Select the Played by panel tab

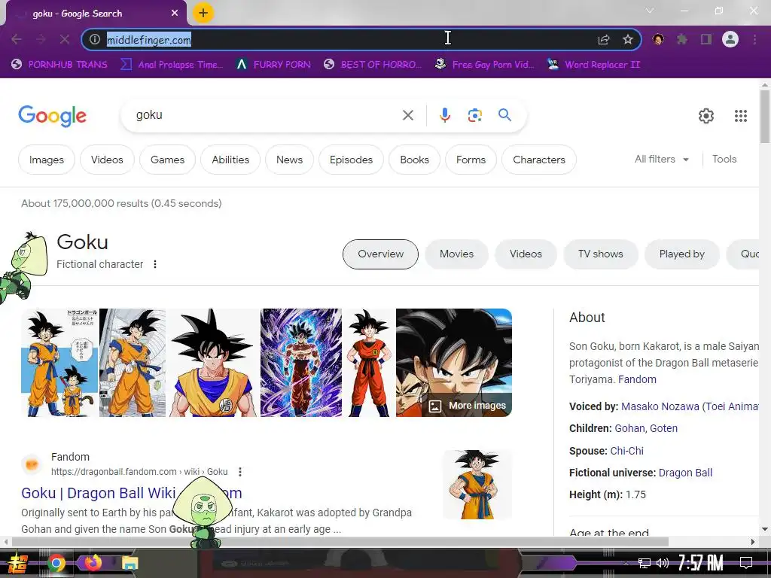click(x=681, y=254)
